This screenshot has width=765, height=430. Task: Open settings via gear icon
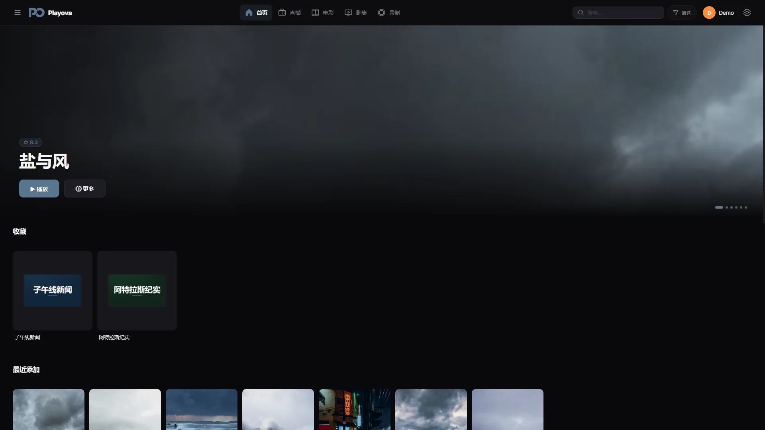coord(747,13)
